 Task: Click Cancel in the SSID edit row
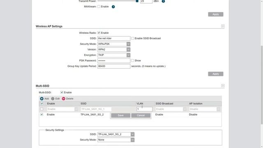pyautogui.click(x=141, y=116)
